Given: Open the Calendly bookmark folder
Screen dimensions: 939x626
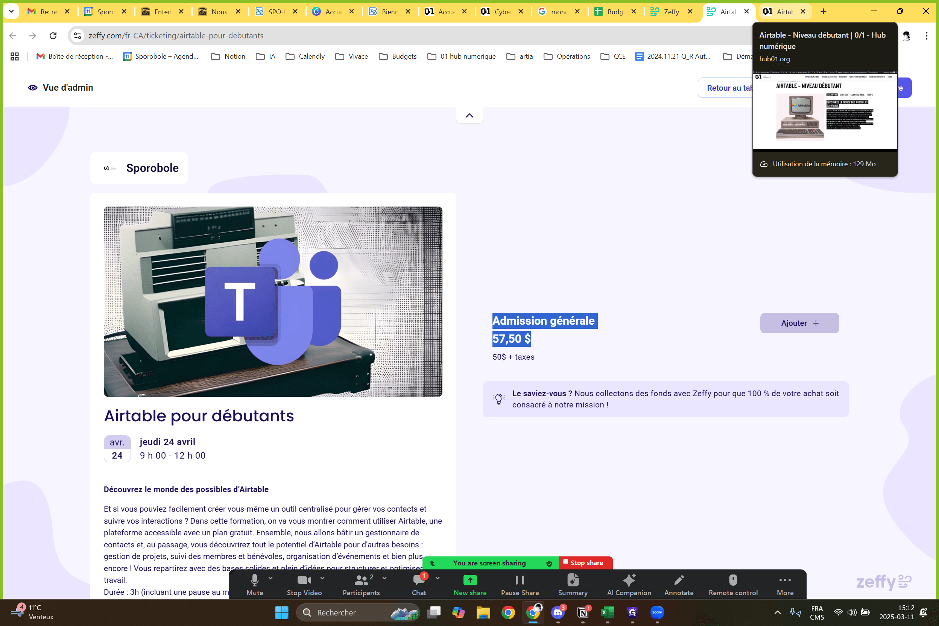Looking at the screenshot, I should point(305,56).
